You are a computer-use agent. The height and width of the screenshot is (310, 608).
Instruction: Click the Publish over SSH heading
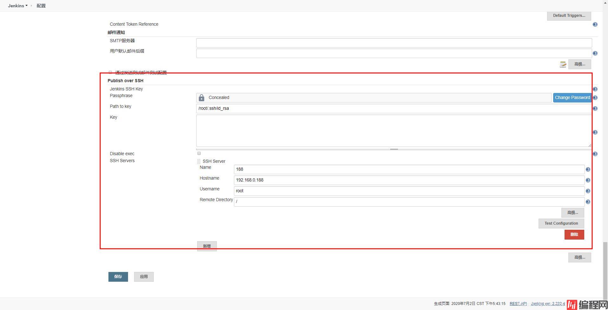[x=125, y=81]
